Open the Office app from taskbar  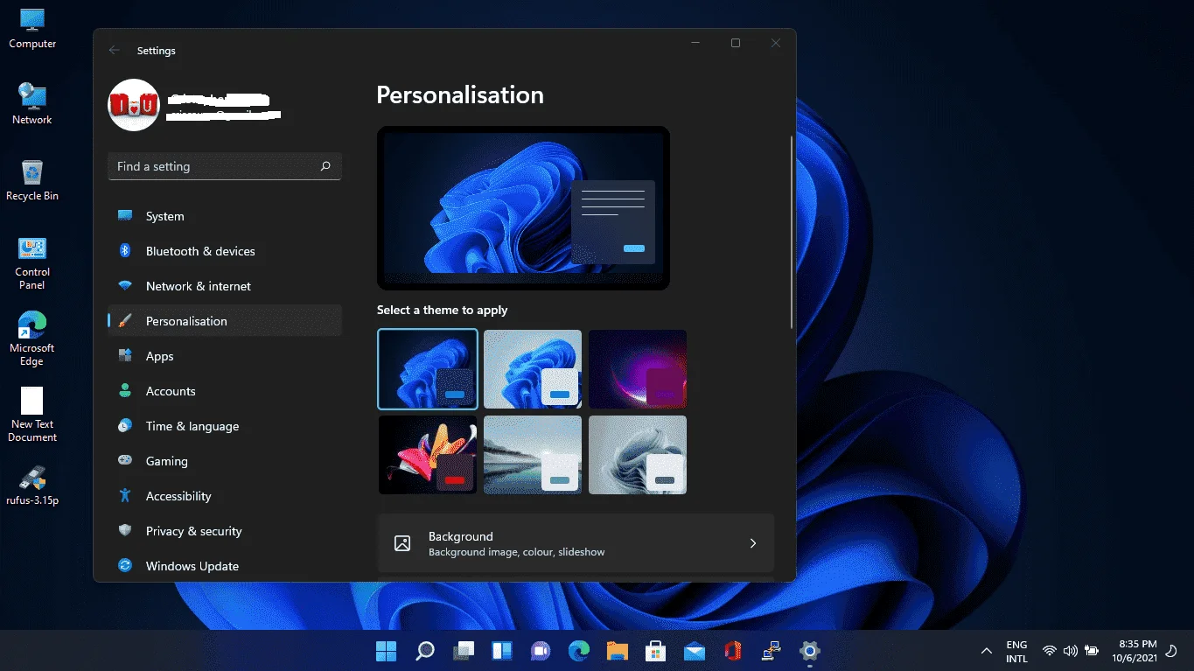[x=733, y=651]
